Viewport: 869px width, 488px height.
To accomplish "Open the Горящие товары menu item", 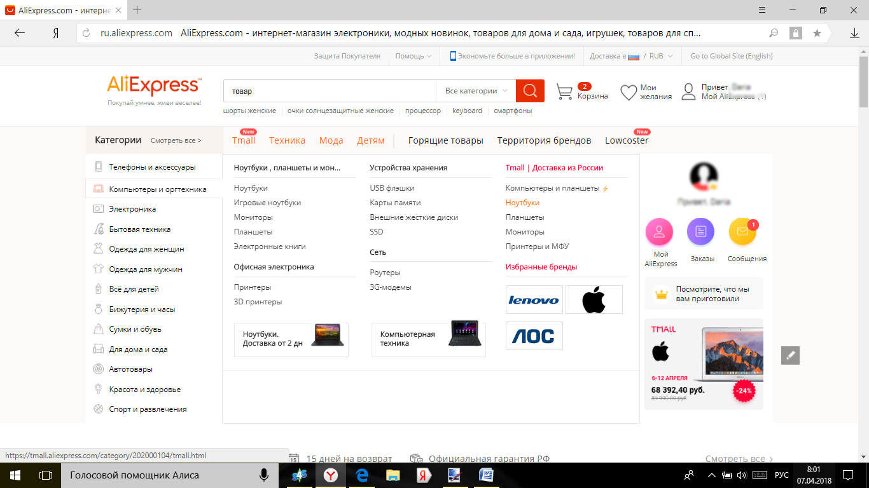I will [x=445, y=140].
